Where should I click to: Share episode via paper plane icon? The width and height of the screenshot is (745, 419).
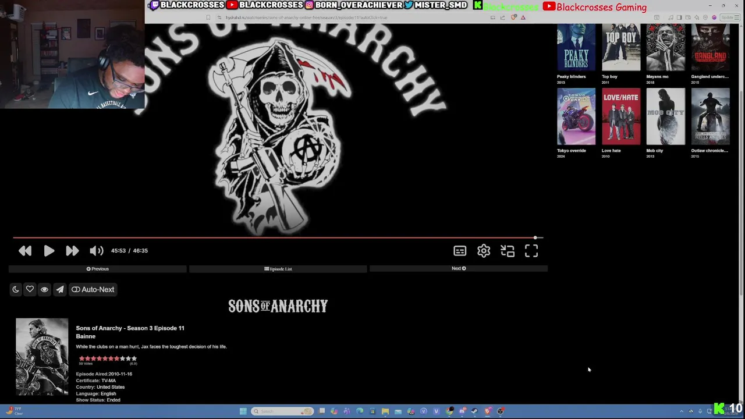[60, 289]
